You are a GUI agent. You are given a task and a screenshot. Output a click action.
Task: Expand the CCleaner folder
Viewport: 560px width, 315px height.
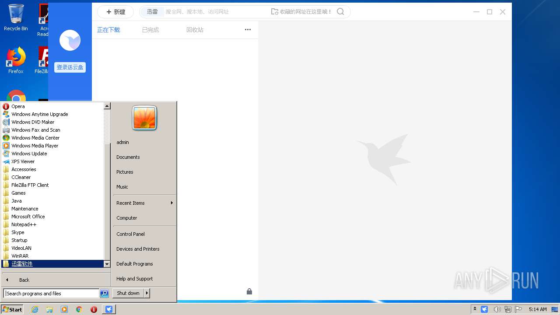pyautogui.click(x=52, y=177)
